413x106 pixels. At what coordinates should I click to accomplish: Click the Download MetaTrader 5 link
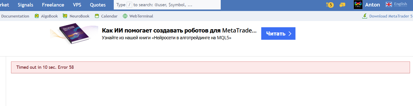(x=391, y=16)
